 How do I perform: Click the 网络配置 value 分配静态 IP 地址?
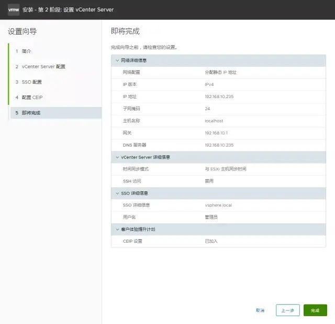tap(221, 72)
